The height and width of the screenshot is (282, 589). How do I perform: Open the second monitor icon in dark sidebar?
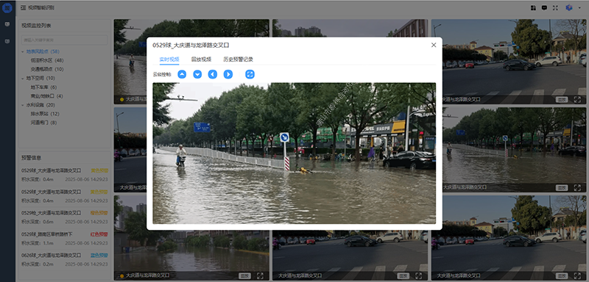(x=7, y=41)
